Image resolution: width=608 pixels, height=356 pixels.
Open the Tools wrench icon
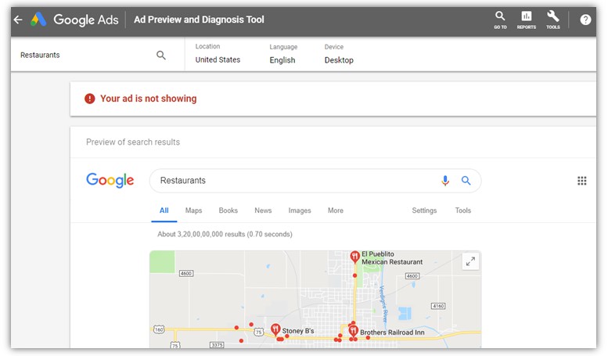pyautogui.click(x=553, y=20)
